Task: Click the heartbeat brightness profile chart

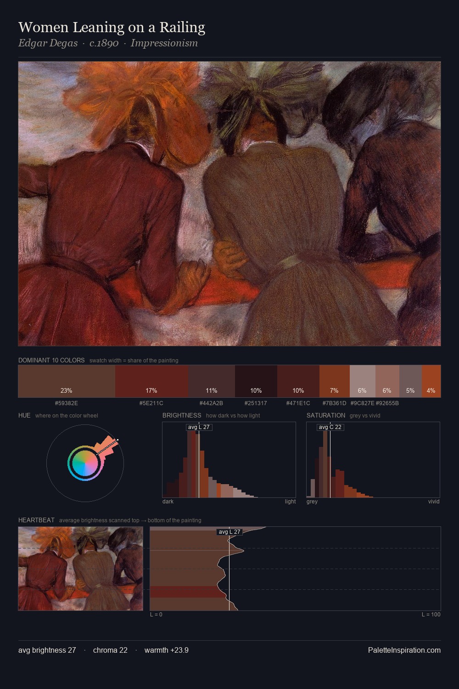Action: click(x=295, y=569)
